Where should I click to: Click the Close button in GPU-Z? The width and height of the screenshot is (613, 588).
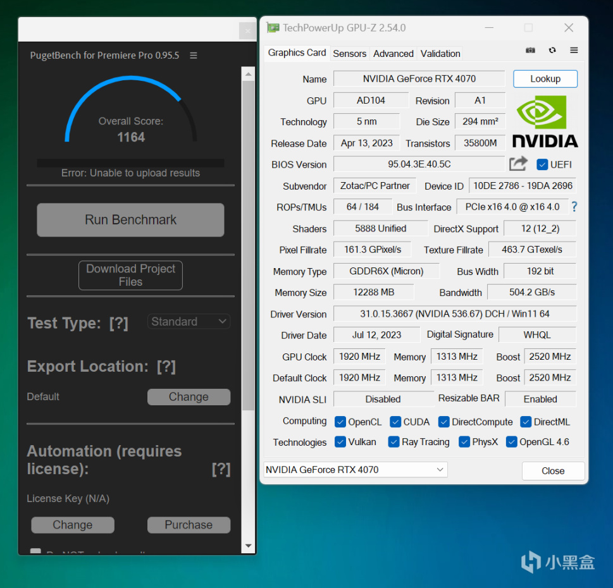click(553, 471)
